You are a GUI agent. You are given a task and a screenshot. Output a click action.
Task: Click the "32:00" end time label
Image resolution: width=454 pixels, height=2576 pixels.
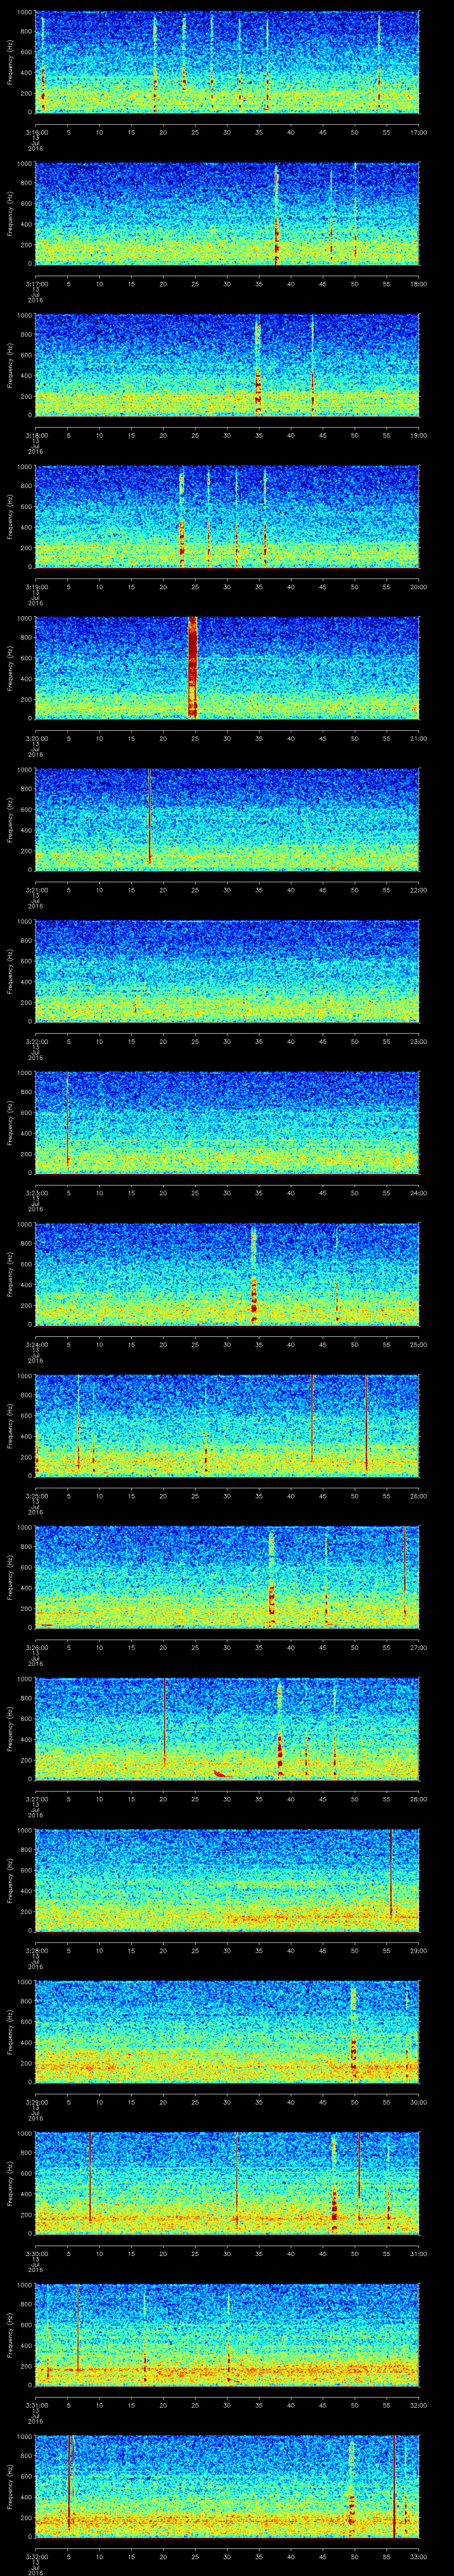tap(418, 2404)
